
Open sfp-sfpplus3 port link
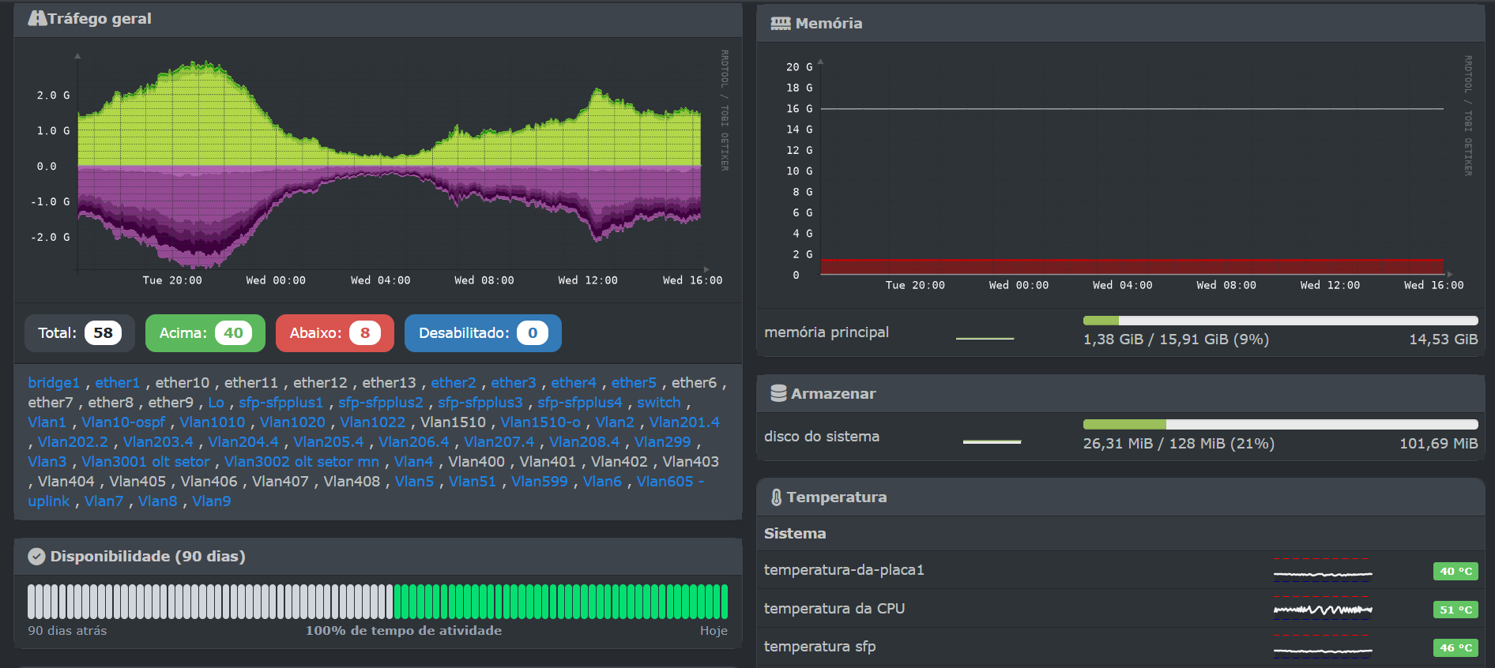(480, 403)
